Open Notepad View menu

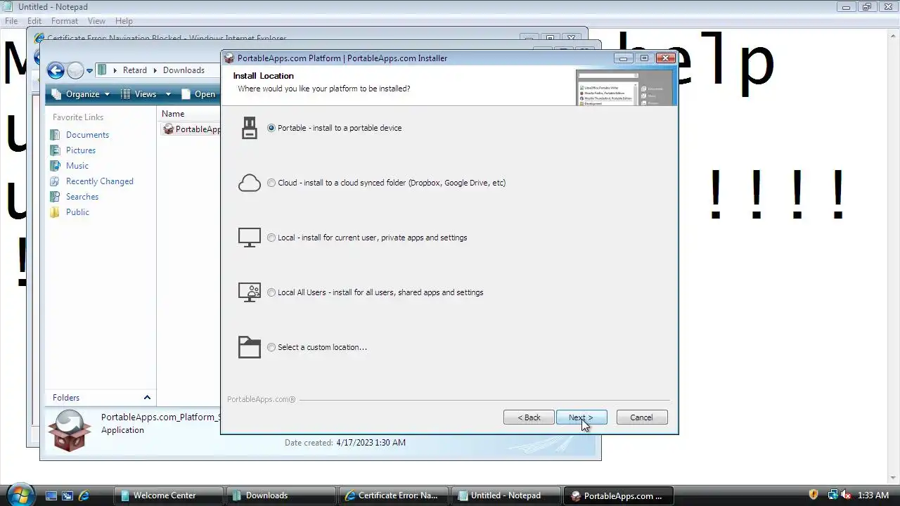click(x=96, y=21)
